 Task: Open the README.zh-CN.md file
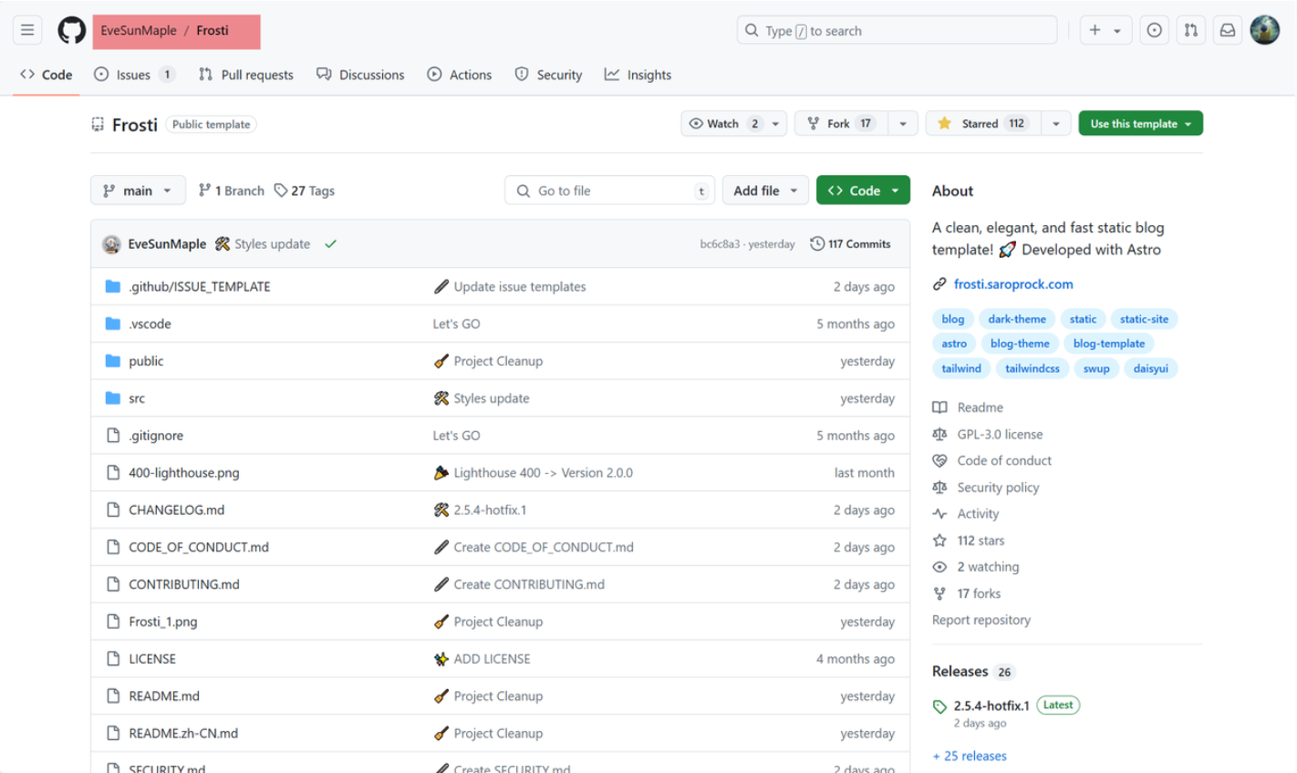[x=183, y=733]
